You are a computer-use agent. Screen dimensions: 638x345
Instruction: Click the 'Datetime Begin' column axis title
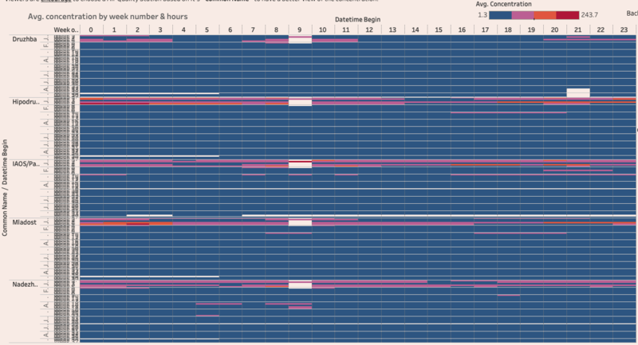coord(357,19)
